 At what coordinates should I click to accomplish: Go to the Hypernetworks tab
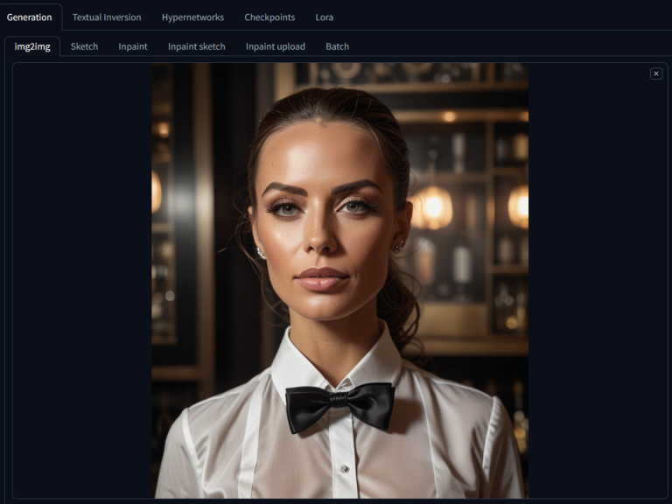tap(192, 17)
